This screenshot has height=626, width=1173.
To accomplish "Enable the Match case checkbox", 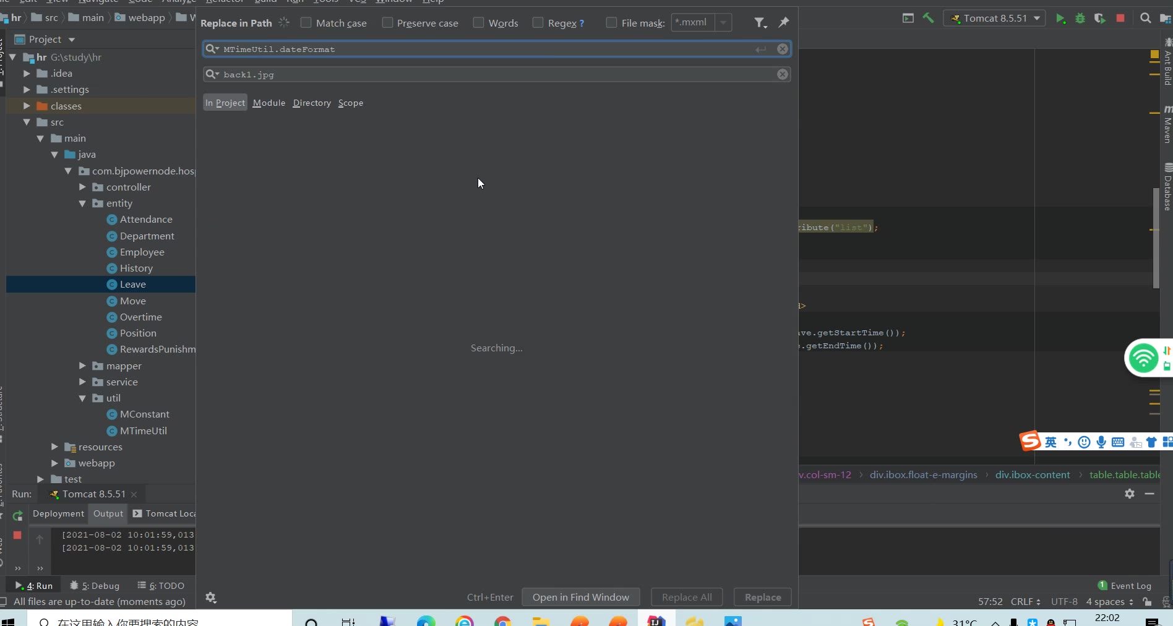I will (306, 23).
